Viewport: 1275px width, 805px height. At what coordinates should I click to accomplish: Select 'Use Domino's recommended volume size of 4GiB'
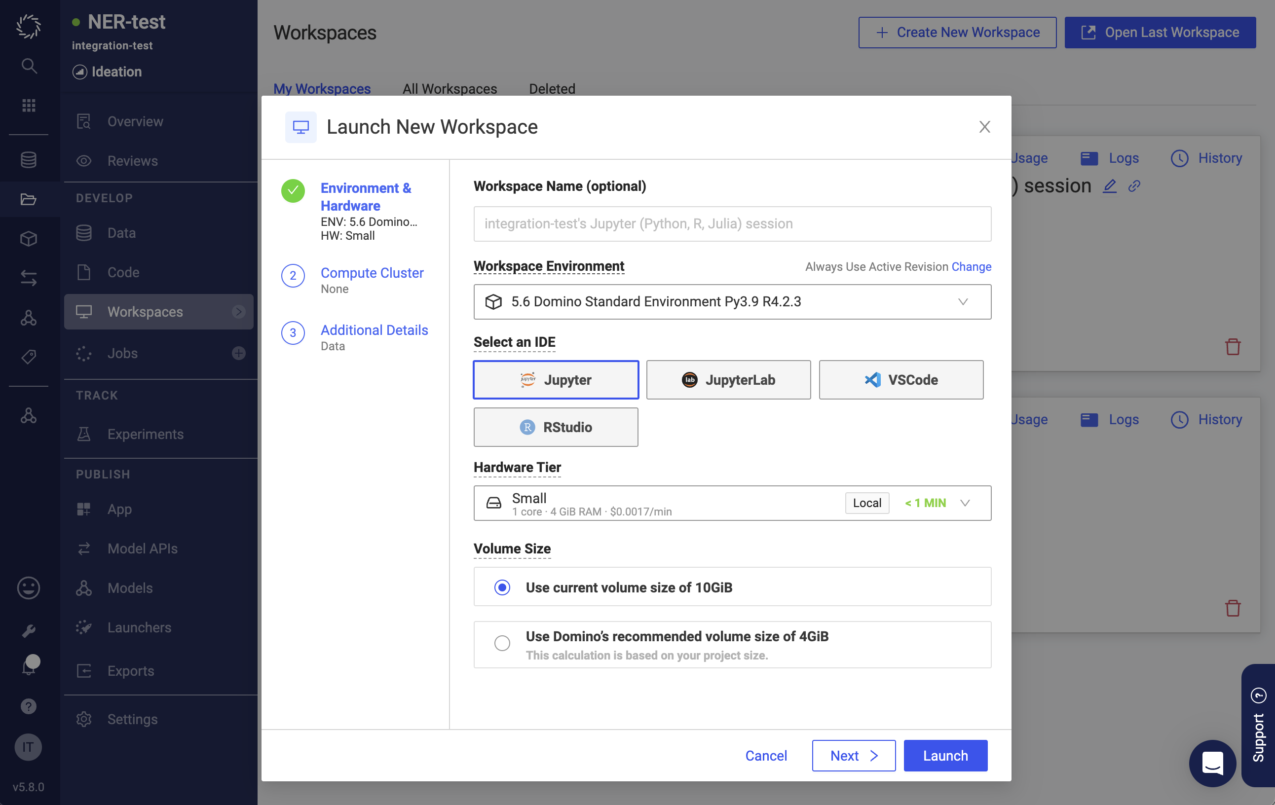501,644
